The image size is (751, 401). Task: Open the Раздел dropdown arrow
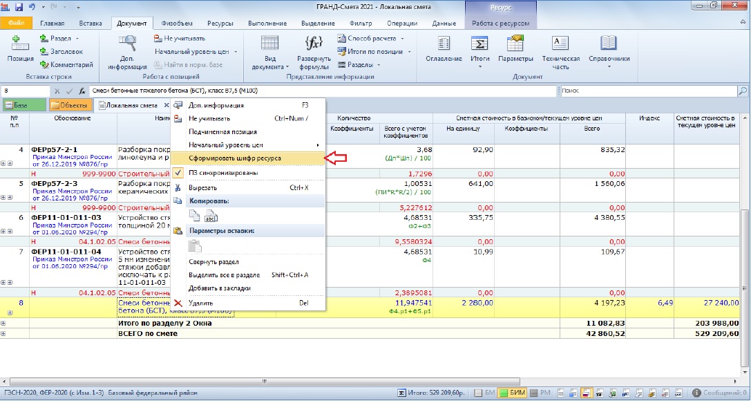[77, 39]
